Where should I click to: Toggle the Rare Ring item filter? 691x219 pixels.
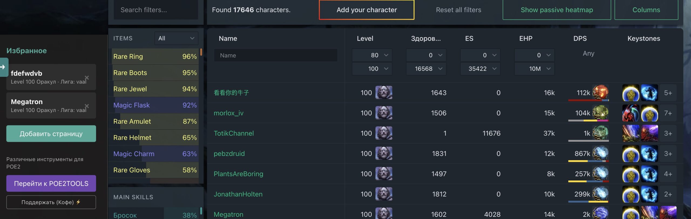click(155, 56)
